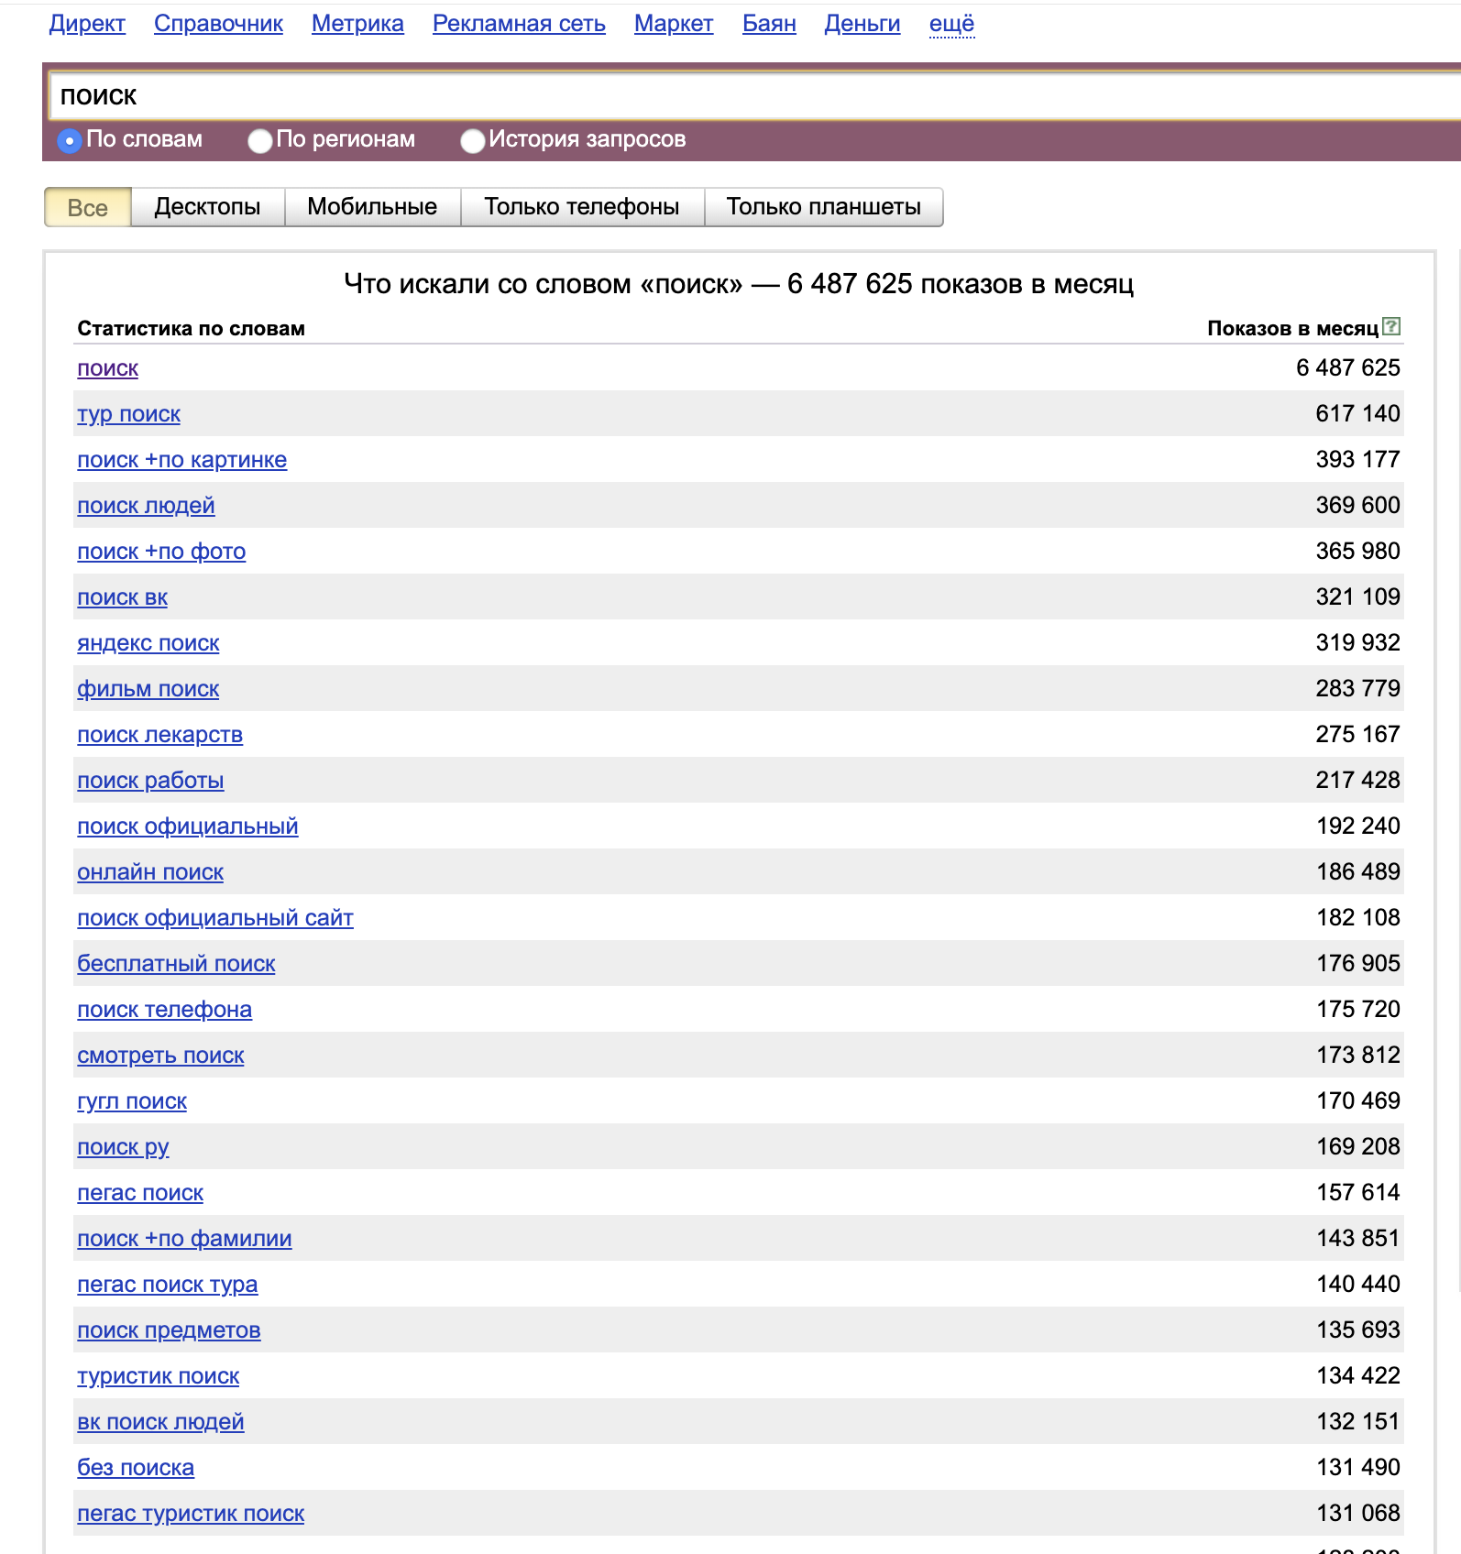Select the История запросов radio button
This screenshot has width=1461, height=1554.
point(473,141)
